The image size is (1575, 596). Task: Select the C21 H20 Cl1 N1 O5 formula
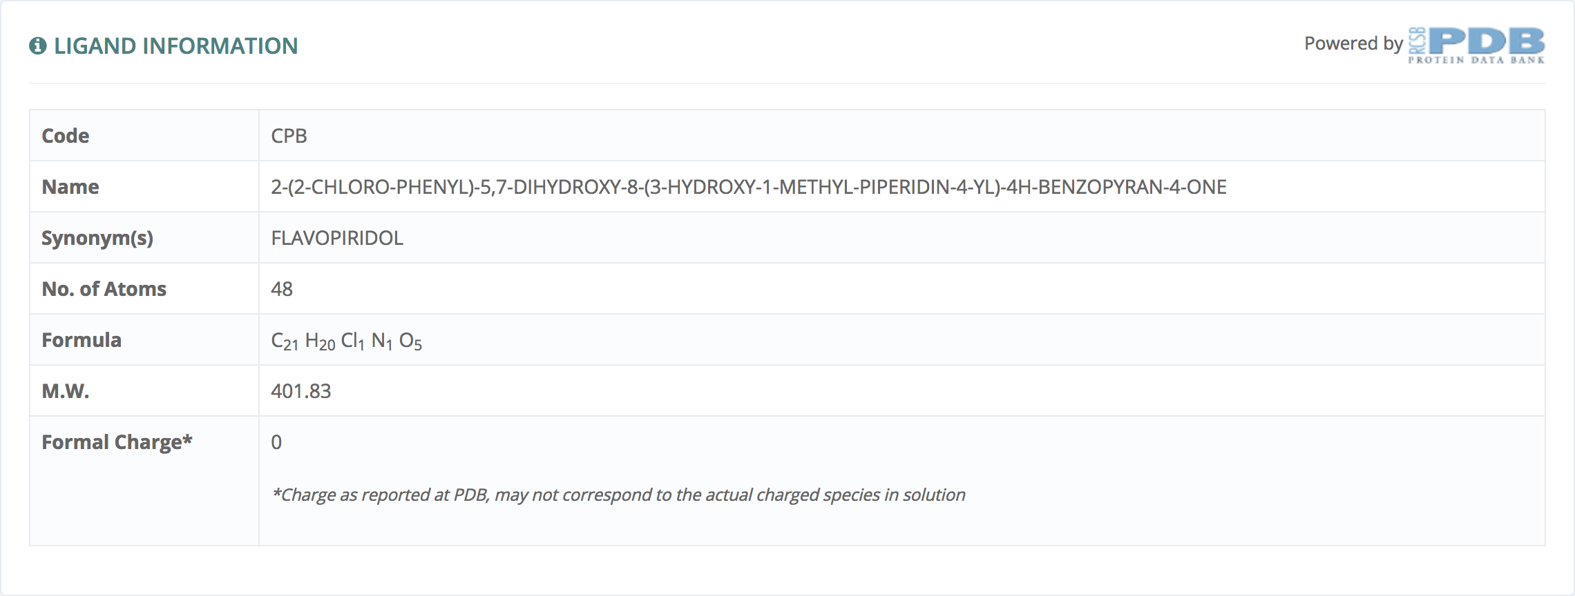347,341
